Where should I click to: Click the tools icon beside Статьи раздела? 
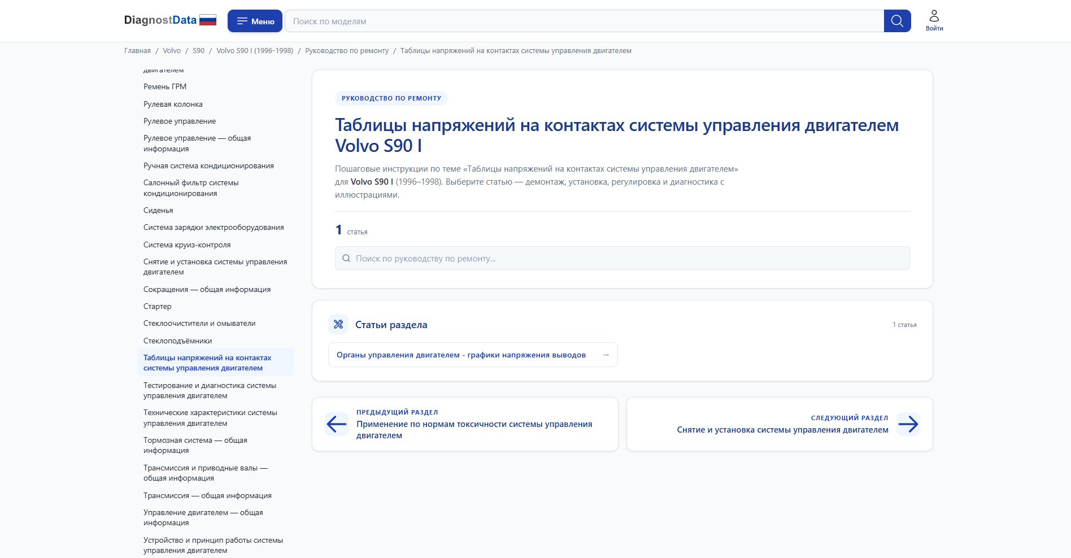[338, 324]
